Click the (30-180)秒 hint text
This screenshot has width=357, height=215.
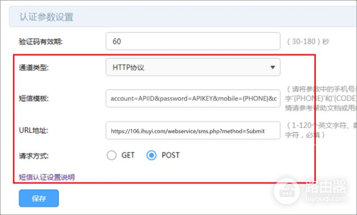(x=308, y=42)
